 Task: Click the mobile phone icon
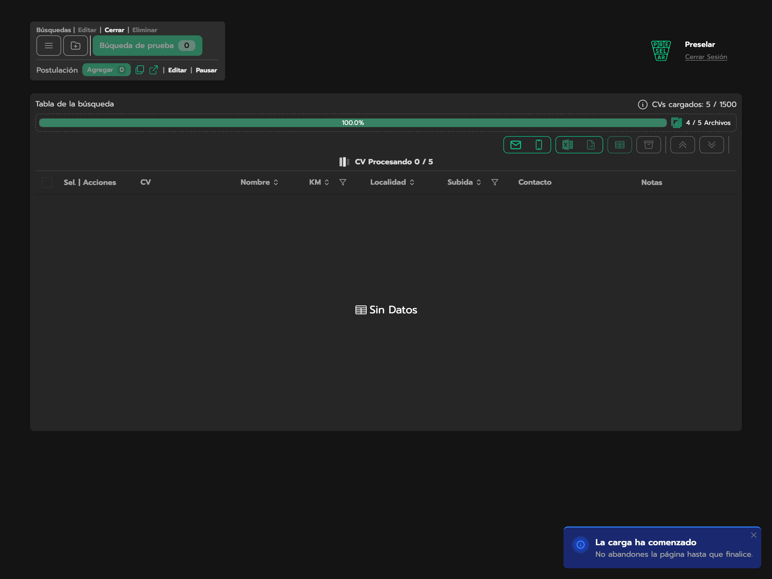539,145
